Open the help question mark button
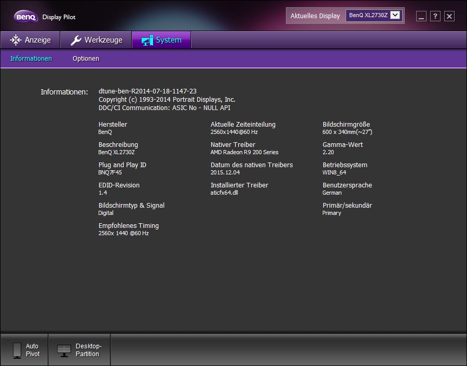 tap(435, 16)
